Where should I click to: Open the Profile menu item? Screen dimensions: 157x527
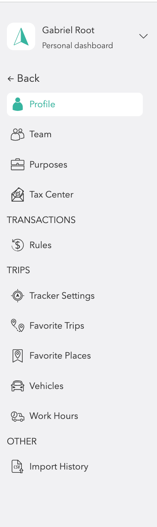pos(75,104)
